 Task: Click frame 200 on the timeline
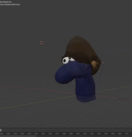coord(8,134)
